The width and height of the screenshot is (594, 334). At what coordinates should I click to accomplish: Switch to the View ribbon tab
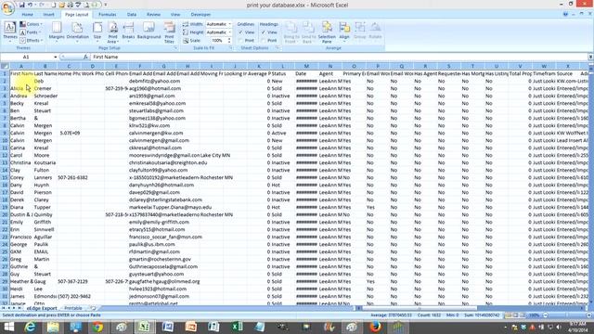(x=175, y=15)
